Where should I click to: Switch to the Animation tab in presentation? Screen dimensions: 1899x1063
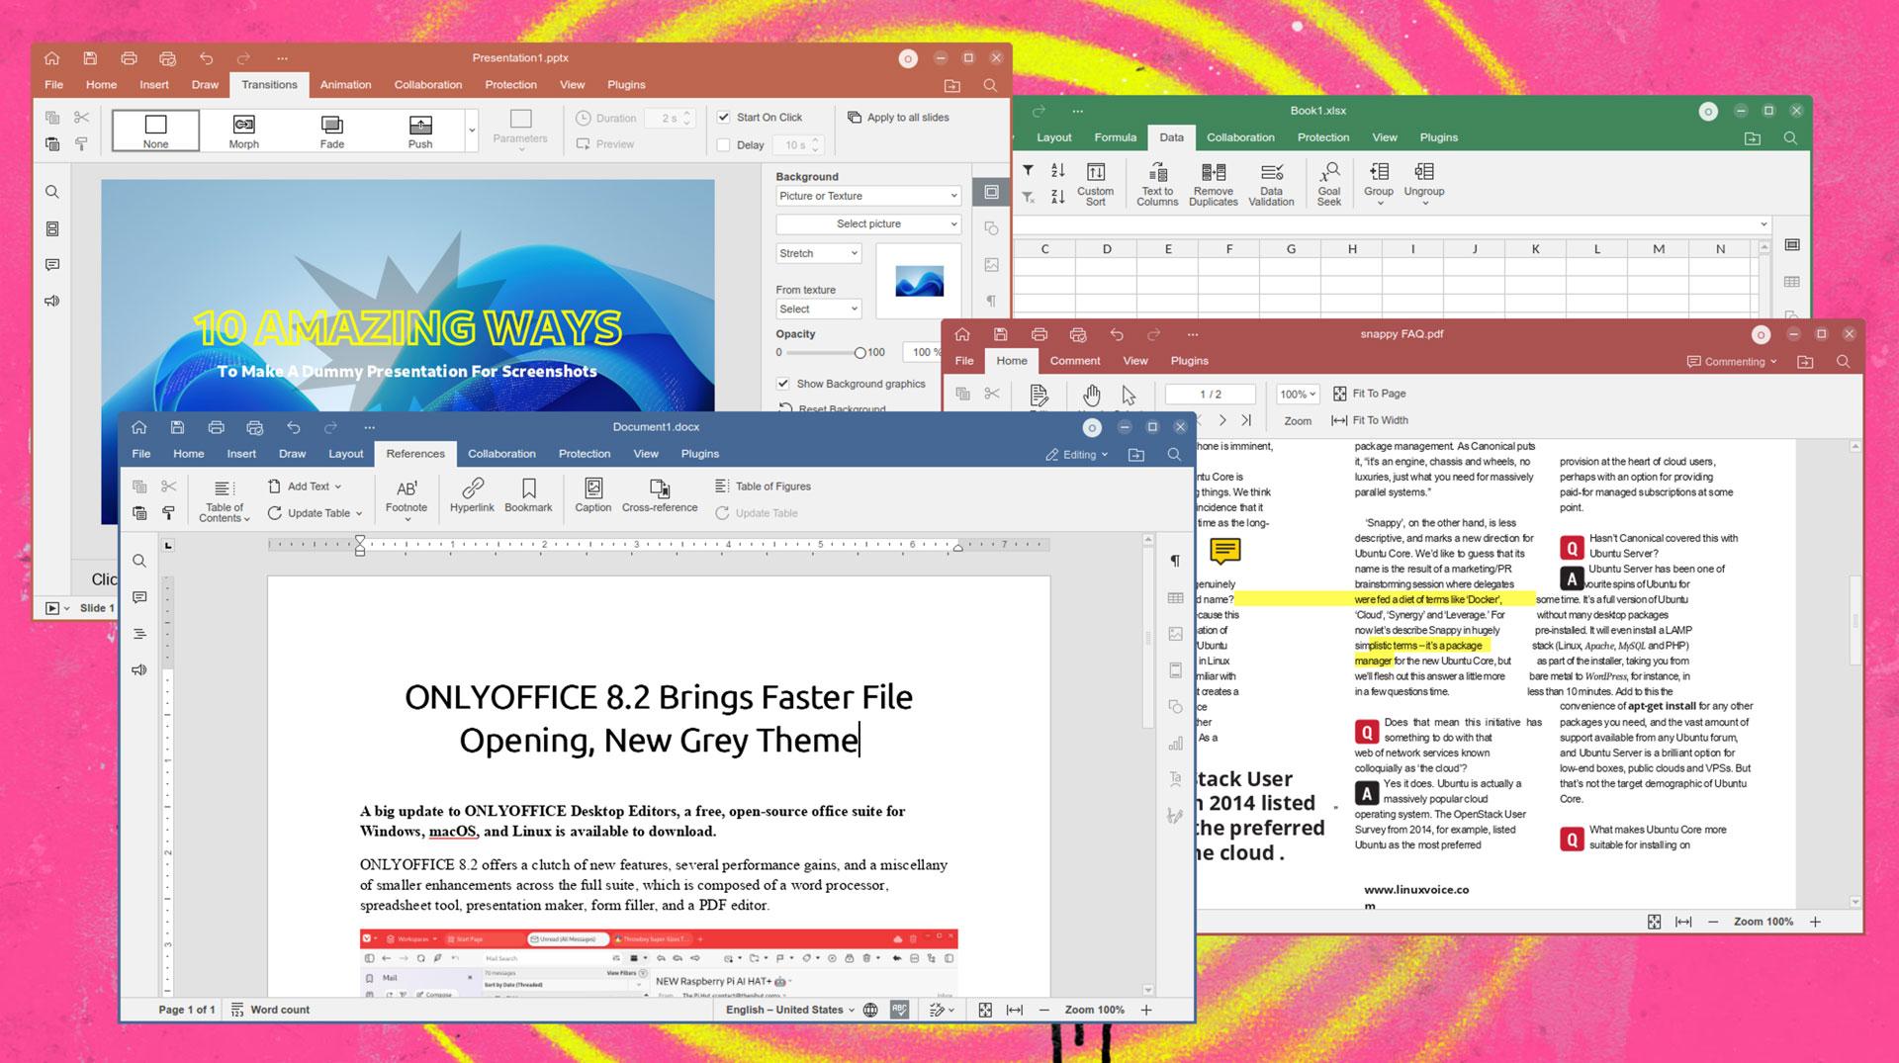pyautogui.click(x=345, y=85)
